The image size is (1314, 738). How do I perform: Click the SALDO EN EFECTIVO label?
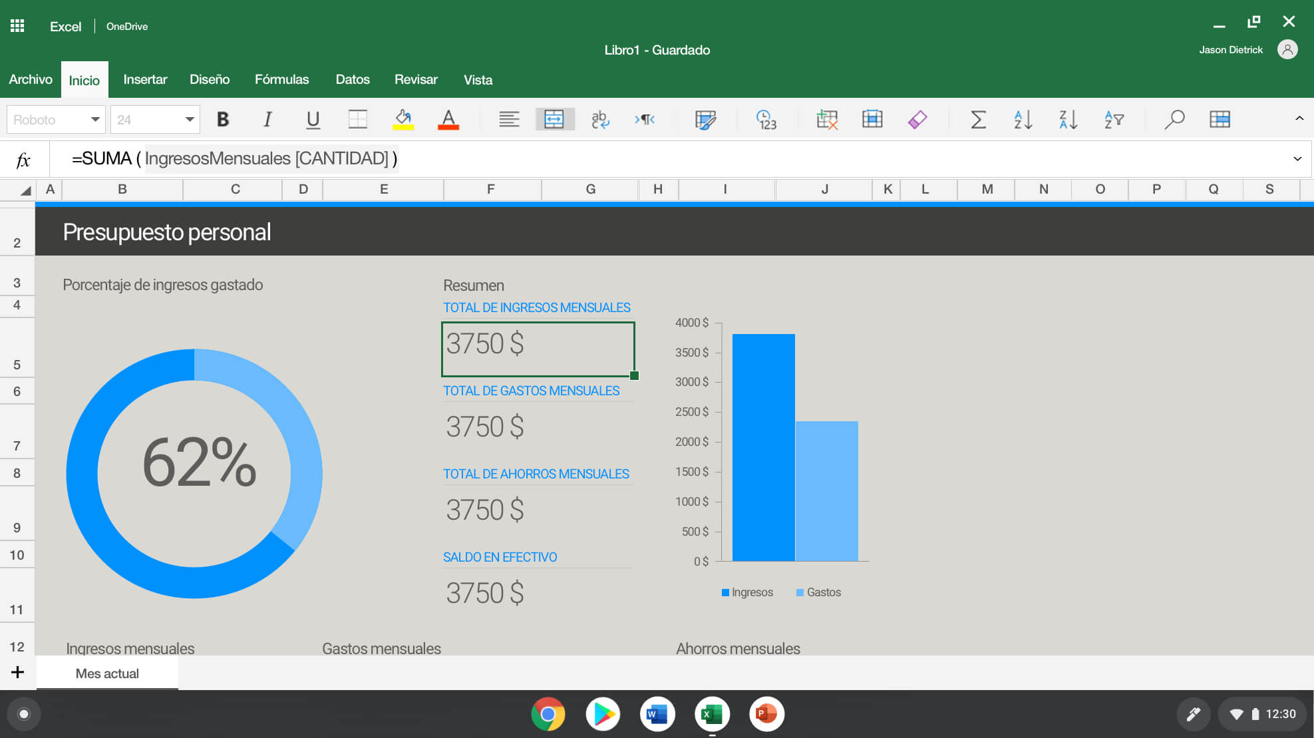500,557
